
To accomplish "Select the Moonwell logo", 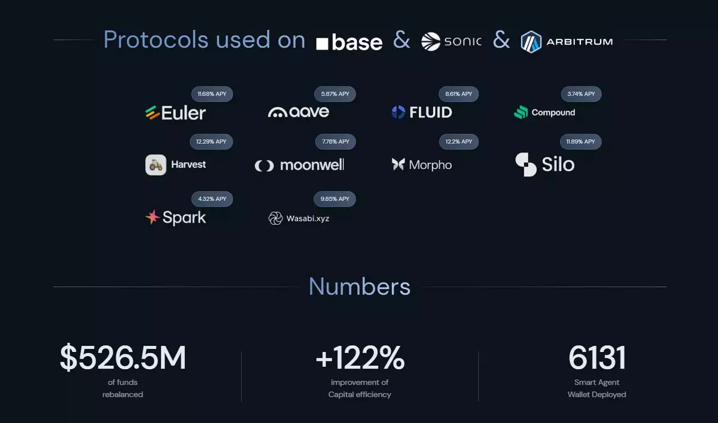I will (299, 165).
